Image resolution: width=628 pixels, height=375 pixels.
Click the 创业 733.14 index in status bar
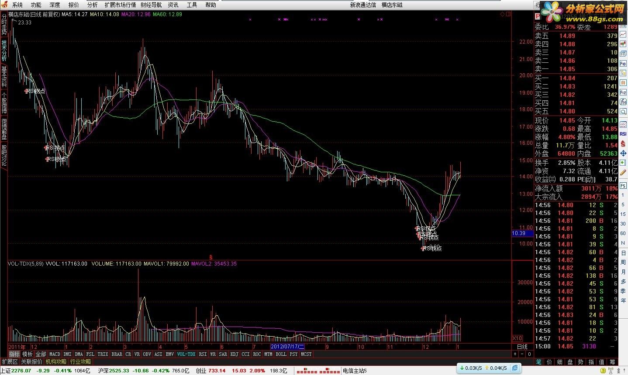click(210, 371)
